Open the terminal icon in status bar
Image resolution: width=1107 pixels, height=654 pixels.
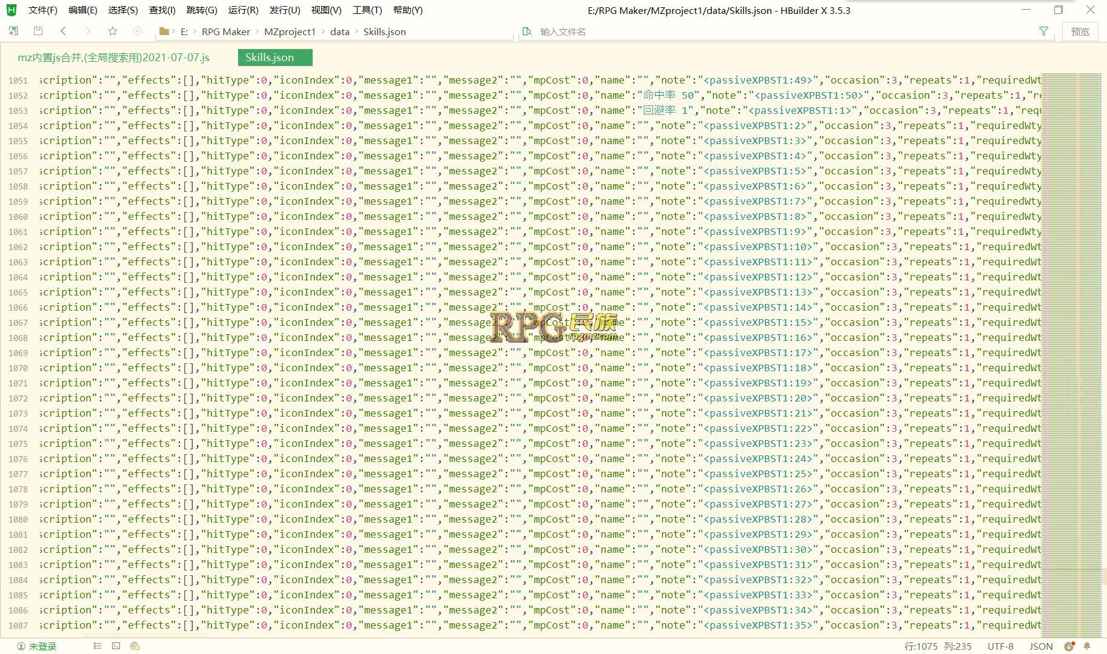point(116,646)
